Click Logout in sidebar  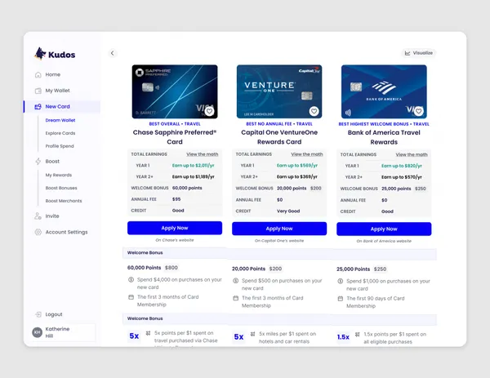pos(54,314)
